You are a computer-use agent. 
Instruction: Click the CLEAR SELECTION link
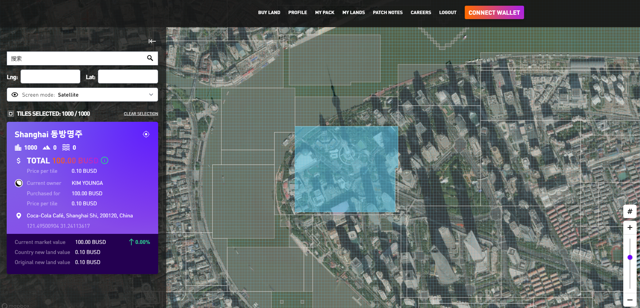pos(141,114)
